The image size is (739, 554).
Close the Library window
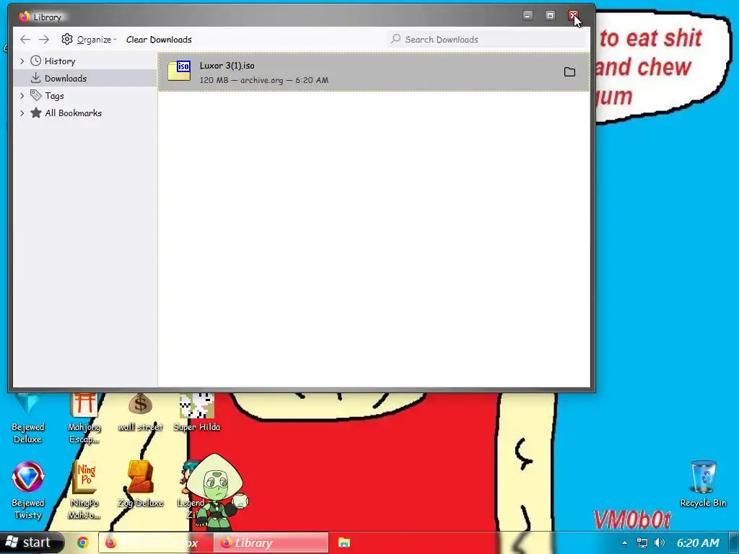572,16
